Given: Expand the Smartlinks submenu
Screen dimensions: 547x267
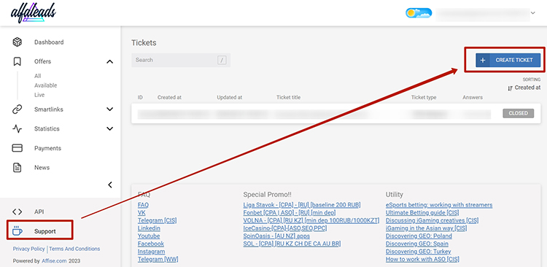Looking at the screenshot, I should (x=109, y=109).
